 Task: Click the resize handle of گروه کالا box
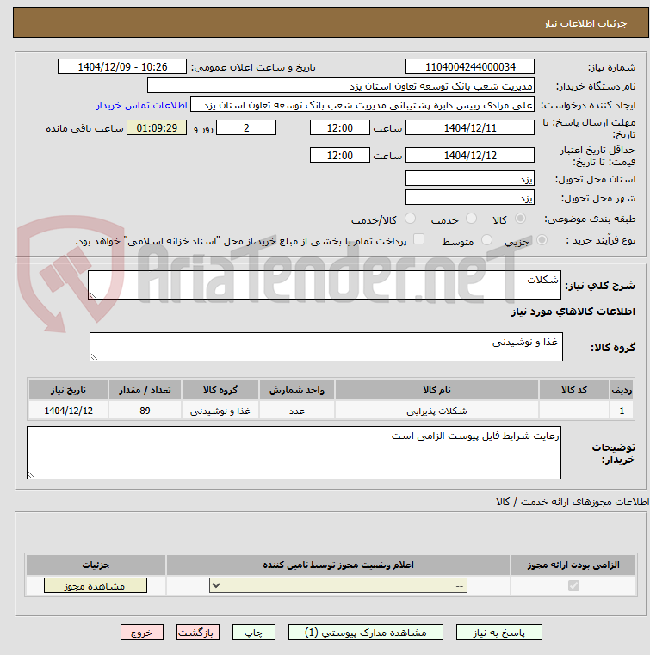point(94,357)
